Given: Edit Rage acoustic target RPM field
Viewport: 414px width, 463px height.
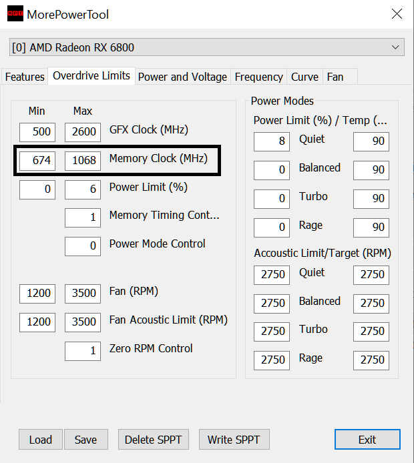Looking at the screenshot, I should tap(371, 360).
